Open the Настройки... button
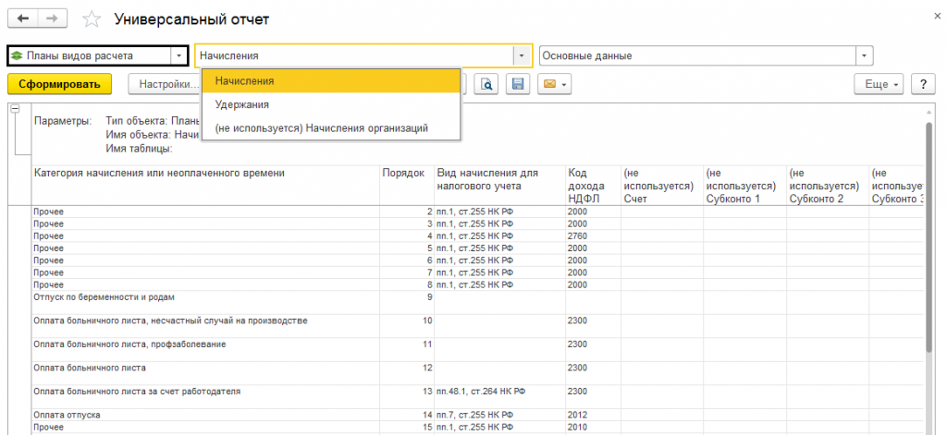 tap(166, 84)
